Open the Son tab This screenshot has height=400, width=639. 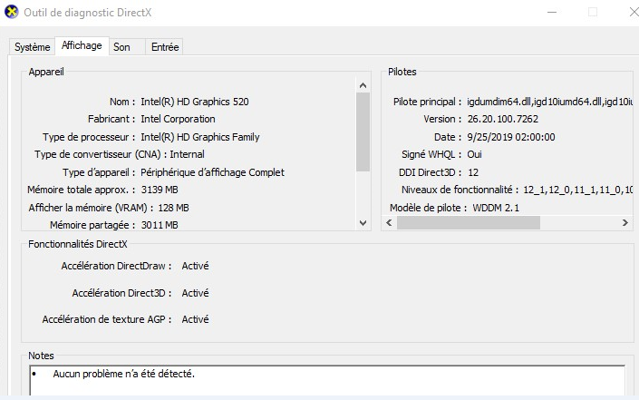pyautogui.click(x=121, y=47)
